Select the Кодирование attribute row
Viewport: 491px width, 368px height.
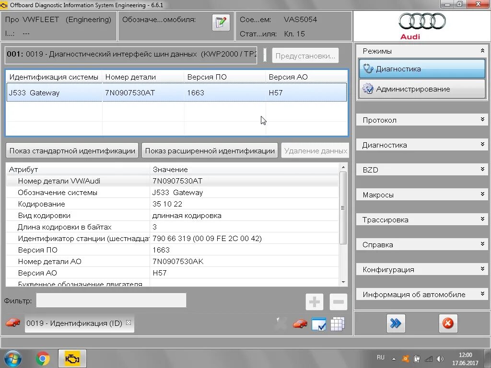tap(172, 204)
